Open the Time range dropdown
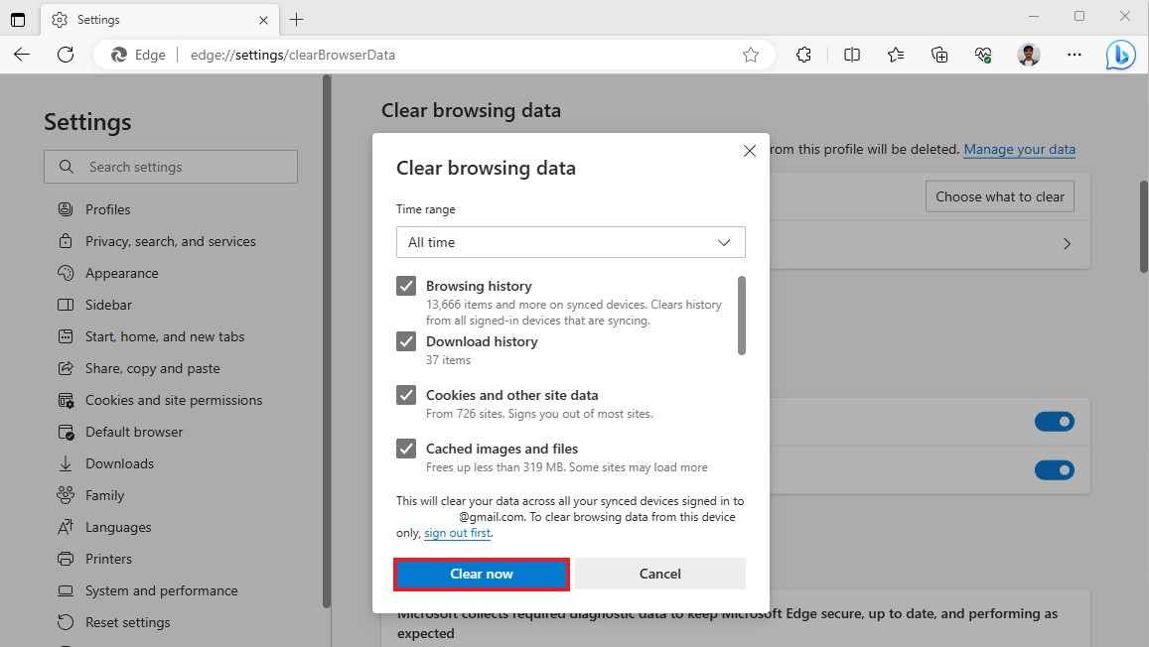This screenshot has width=1149, height=647. tap(571, 242)
